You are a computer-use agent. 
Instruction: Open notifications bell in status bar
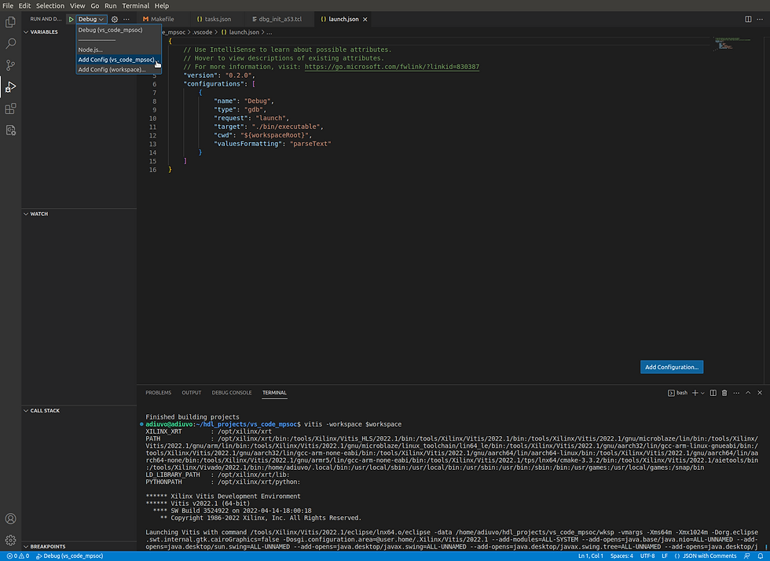coord(761,556)
